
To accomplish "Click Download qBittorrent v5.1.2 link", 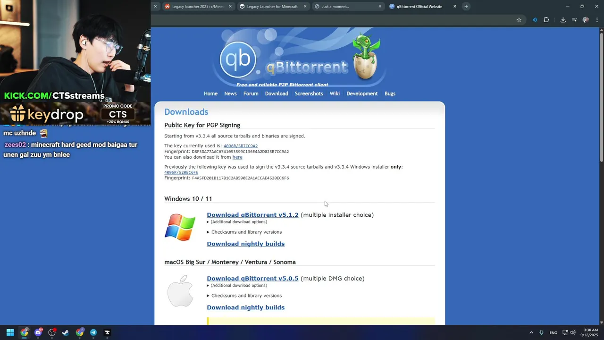I will tap(252, 215).
